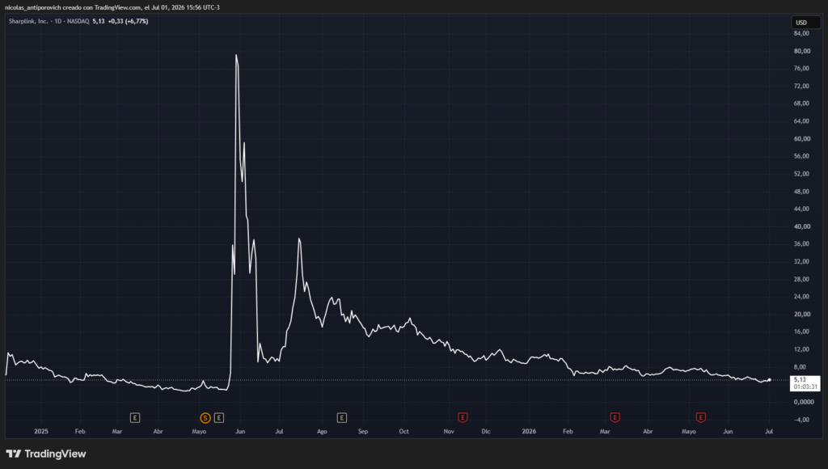Click the legend price value 5,13
This screenshot has height=469, width=828.
(x=98, y=21)
